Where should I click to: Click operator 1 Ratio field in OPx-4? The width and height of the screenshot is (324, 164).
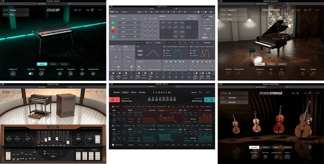pyautogui.click(x=123, y=23)
